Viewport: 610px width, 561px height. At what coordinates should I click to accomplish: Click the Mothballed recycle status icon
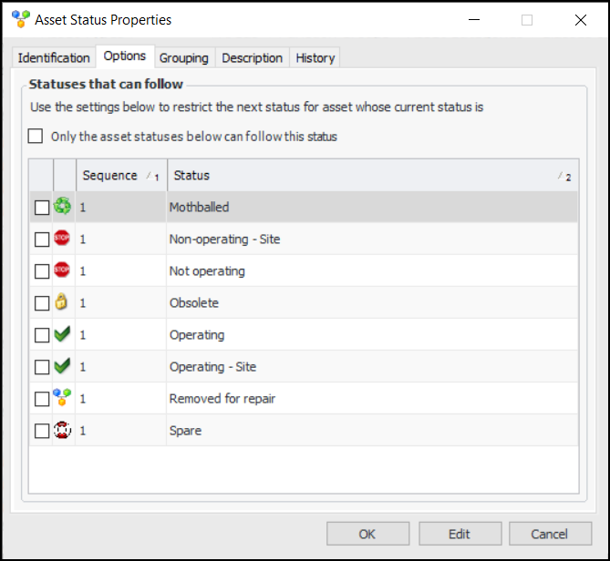[x=62, y=207]
